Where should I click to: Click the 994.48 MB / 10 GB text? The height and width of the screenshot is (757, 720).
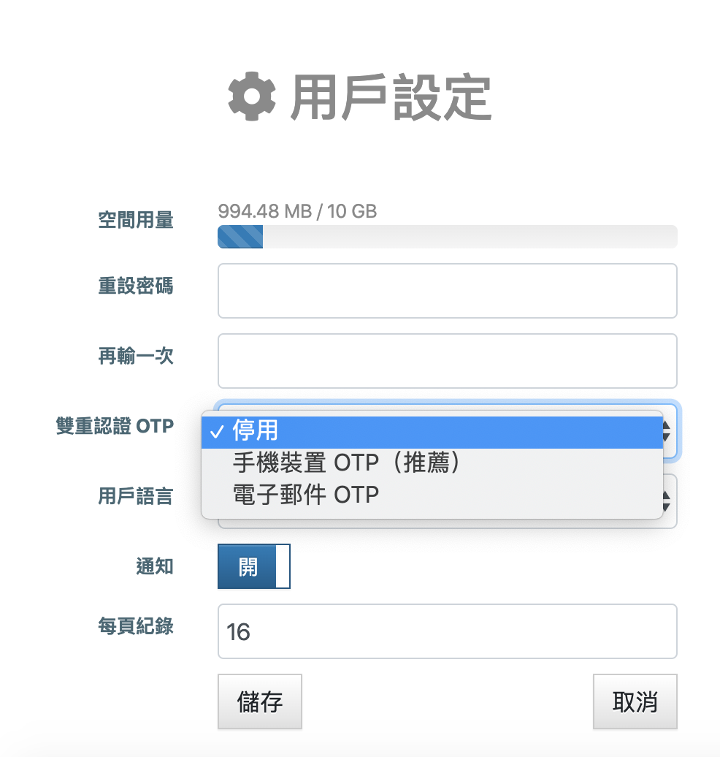coord(297,212)
